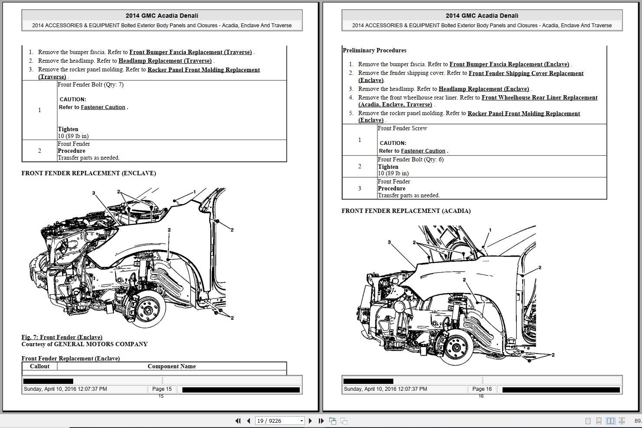Select the two-page continuous scrolling icon
This screenshot has width=642, height=428.
pos(621,420)
